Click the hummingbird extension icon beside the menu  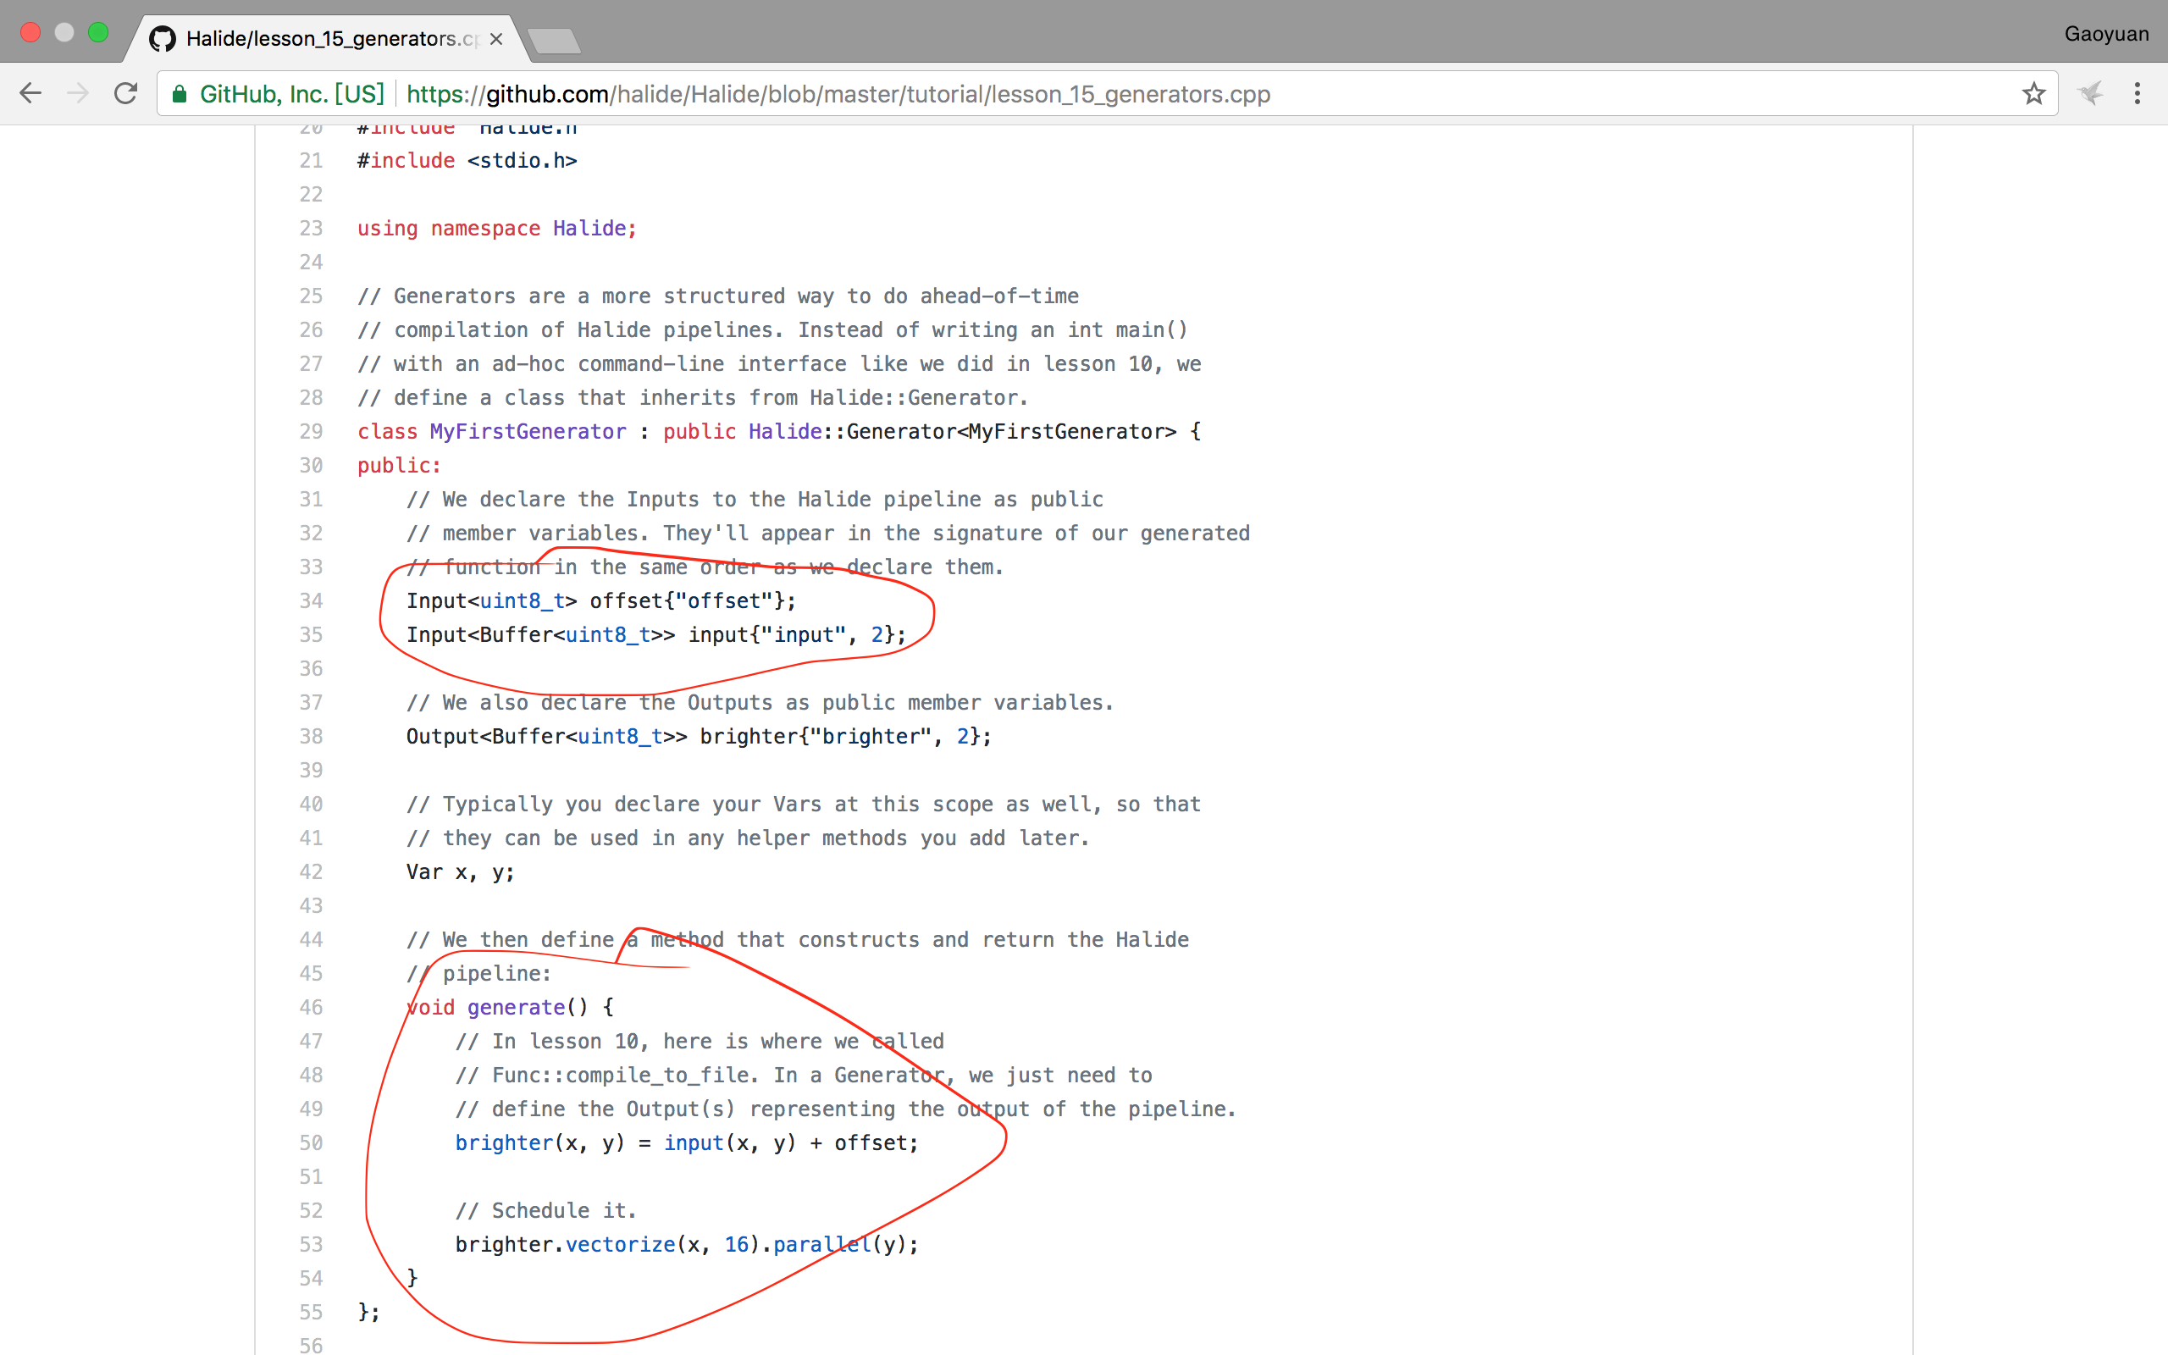(2091, 93)
